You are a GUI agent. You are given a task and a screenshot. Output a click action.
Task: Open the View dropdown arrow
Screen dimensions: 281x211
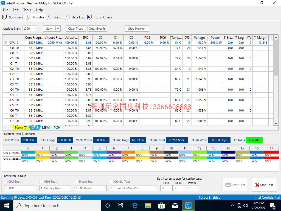click(58, 29)
